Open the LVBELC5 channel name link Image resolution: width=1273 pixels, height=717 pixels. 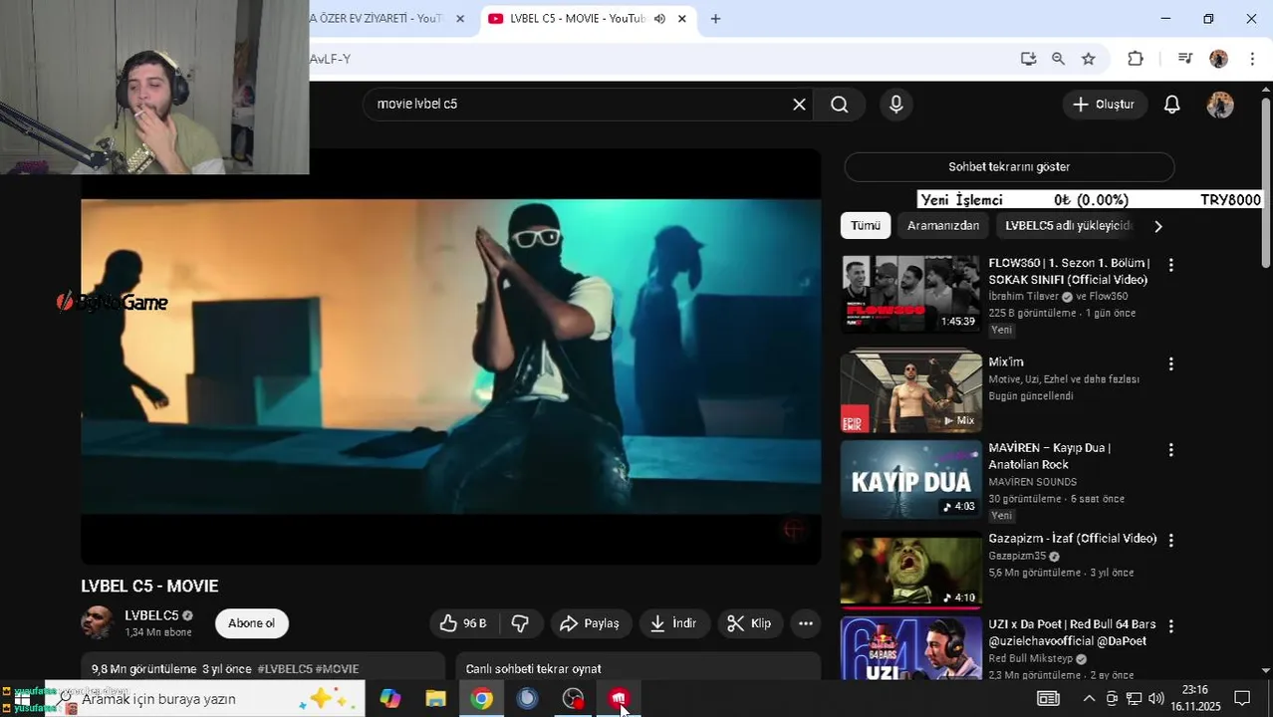pyautogui.click(x=151, y=615)
